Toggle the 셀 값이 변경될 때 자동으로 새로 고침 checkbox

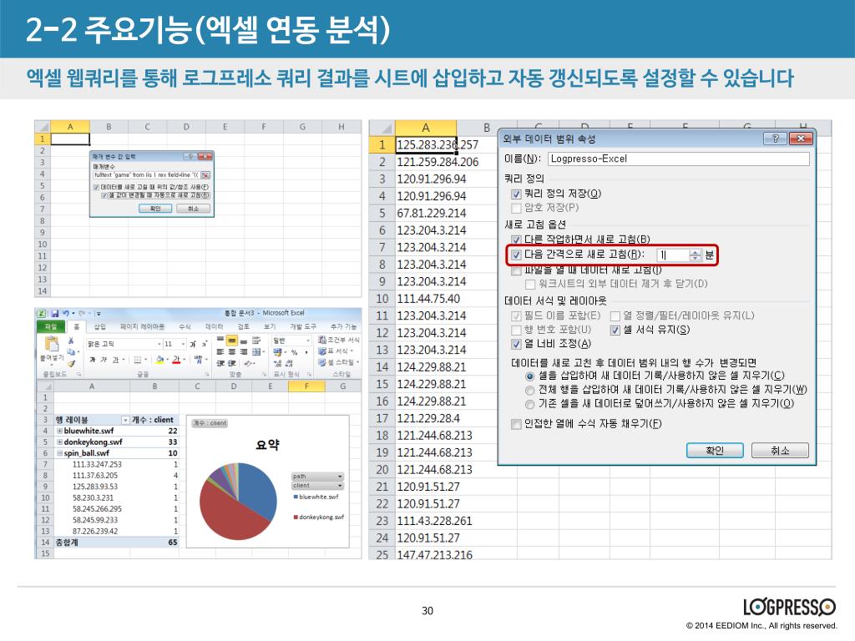pyautogui.click(x=104, y=195)
